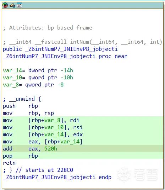Click edx register in the mov instruction
165x190 pixels.
click(78, 134)
